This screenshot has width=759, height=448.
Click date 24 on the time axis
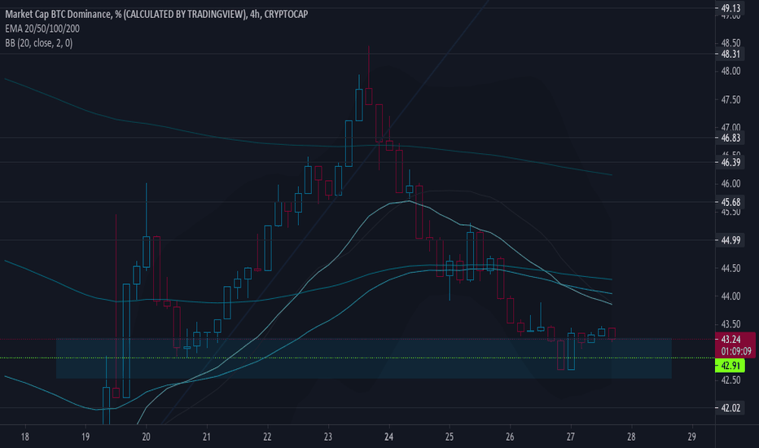tap(388, 437)
